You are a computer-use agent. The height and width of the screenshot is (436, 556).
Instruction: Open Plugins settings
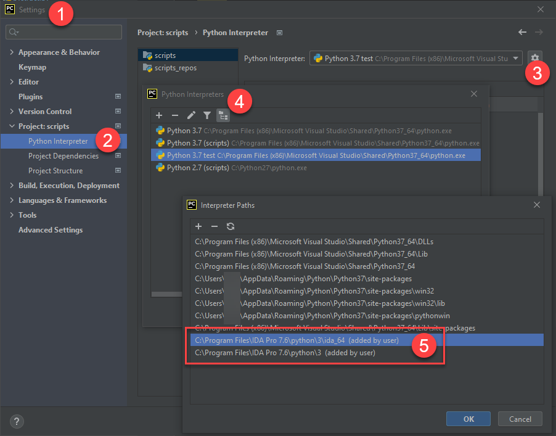coord(30,96)
